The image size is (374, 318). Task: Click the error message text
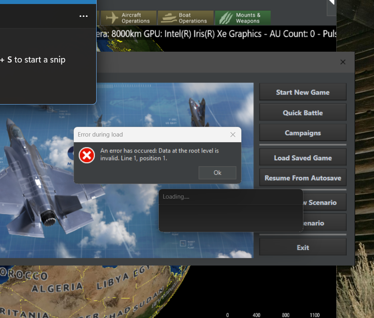point(159,155)
